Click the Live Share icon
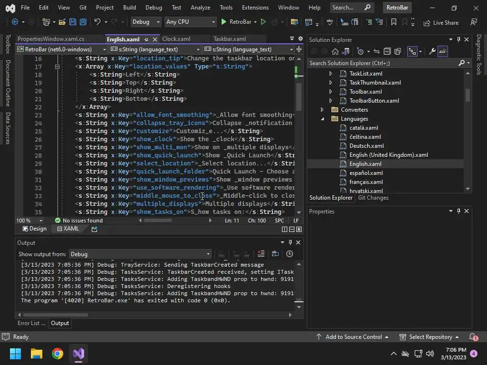Image resolution: width=487 pixels, height=365 pixels. coord(426,22)
